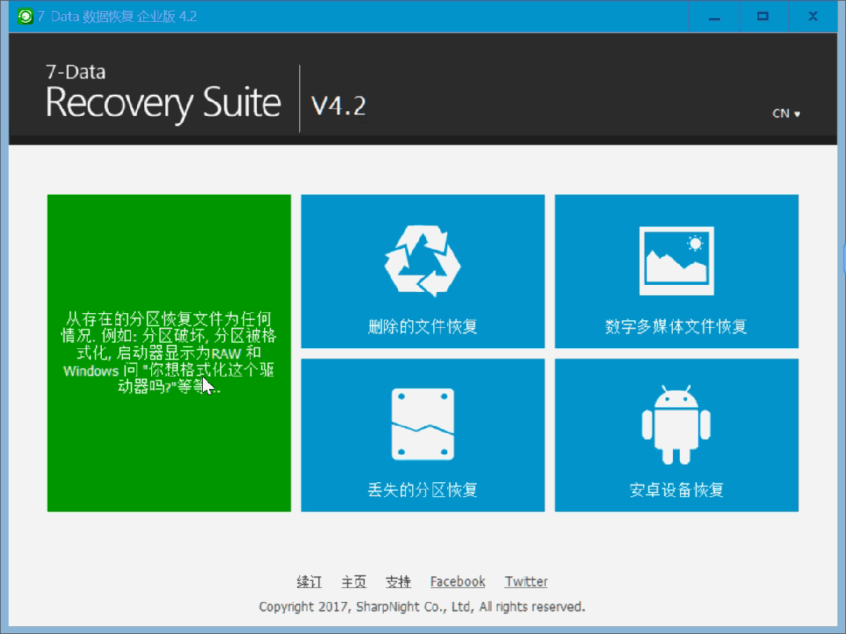Screen dimensions: 846x634
Task: Open the Facebook link
Action: click(x=457, y=582)
